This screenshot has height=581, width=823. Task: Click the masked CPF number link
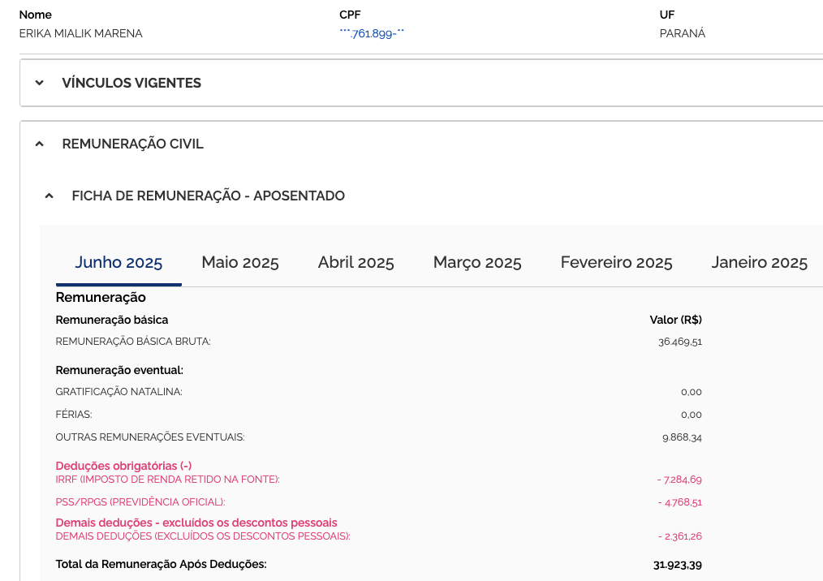(372, 33)
